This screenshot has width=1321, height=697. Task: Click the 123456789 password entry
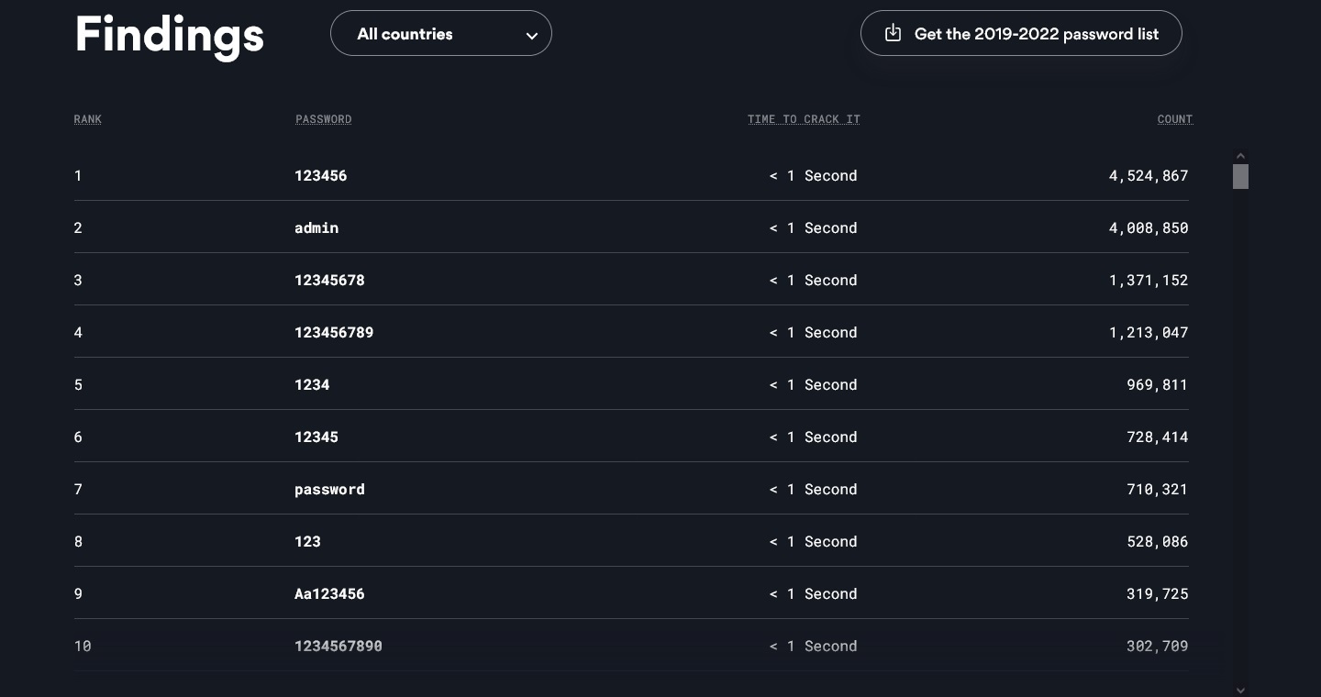[334, 333]
